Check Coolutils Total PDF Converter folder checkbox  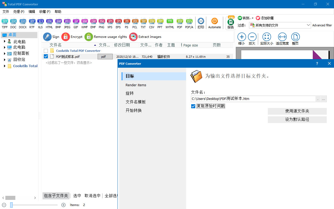46,51
